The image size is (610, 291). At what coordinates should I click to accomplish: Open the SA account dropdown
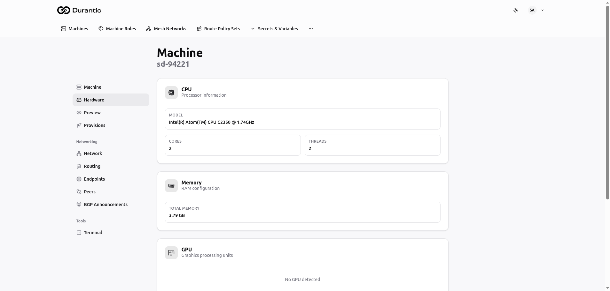click(536, 10)
